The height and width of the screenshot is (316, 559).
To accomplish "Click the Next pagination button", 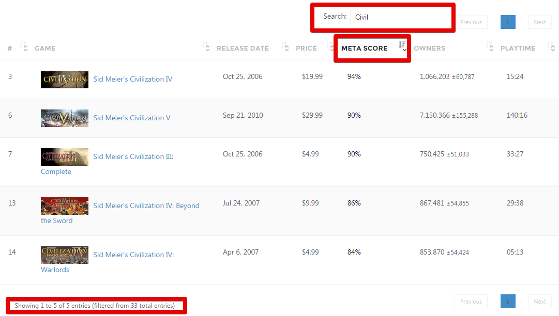I will point(540,22).
